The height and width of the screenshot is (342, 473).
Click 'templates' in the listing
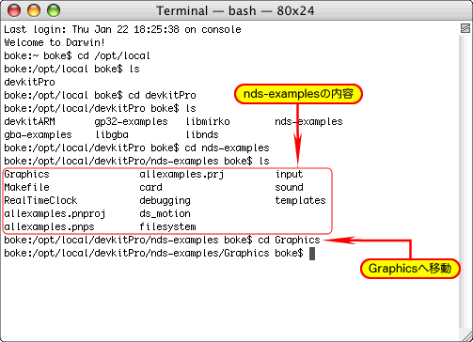[300, 200]
